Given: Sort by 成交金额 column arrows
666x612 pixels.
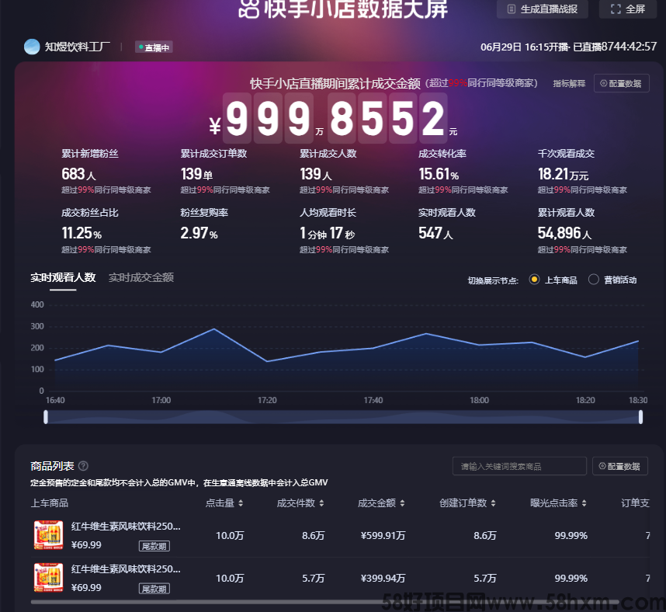Looking at the screenshot, I should (x=402, y=503).
